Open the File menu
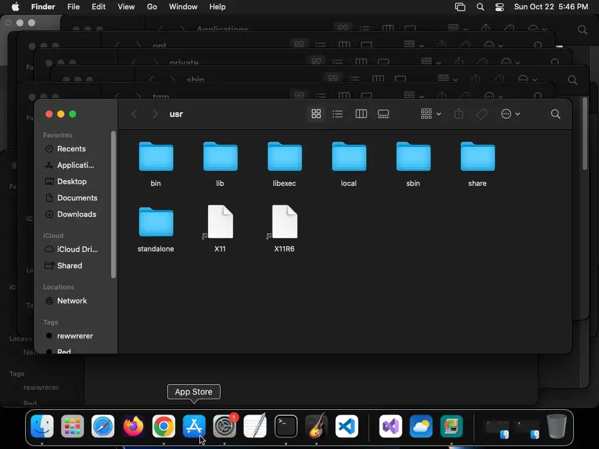Image resolution: width=599 pixels, height=449 pixels. [73, 7]
